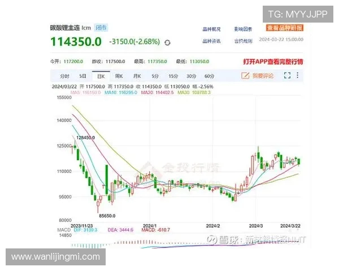Click the 打开APP查看完整行情 link
The height and width of the screenshot is (271, 339).
tap(273, 61)
